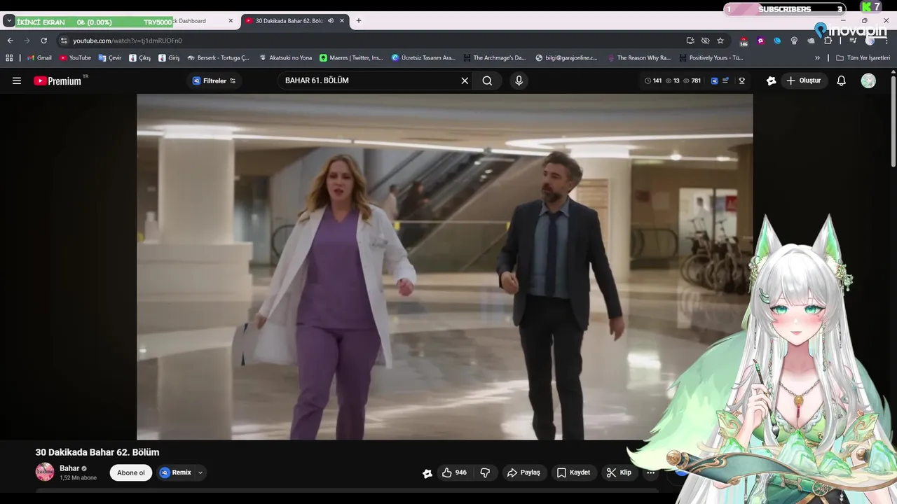Expand hidden bookmarks with double chevron

coord(817,58)
